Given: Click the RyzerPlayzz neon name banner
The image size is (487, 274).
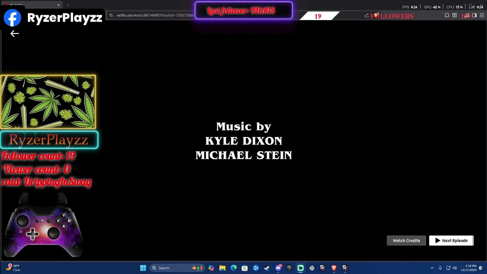Looking at the screenshot, I should 49,140.
